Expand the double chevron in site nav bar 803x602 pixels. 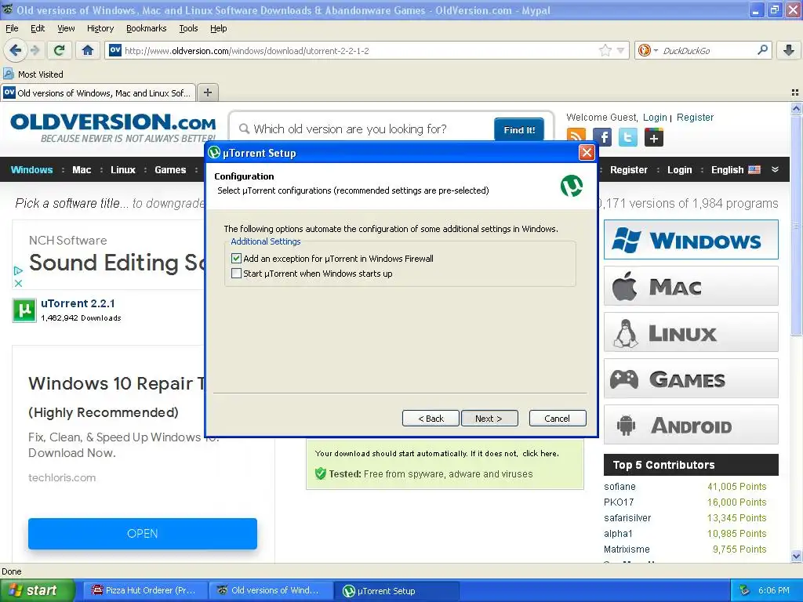776,169
